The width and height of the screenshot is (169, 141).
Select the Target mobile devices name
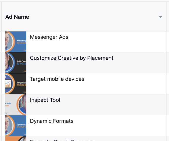[x=57, y=79]
